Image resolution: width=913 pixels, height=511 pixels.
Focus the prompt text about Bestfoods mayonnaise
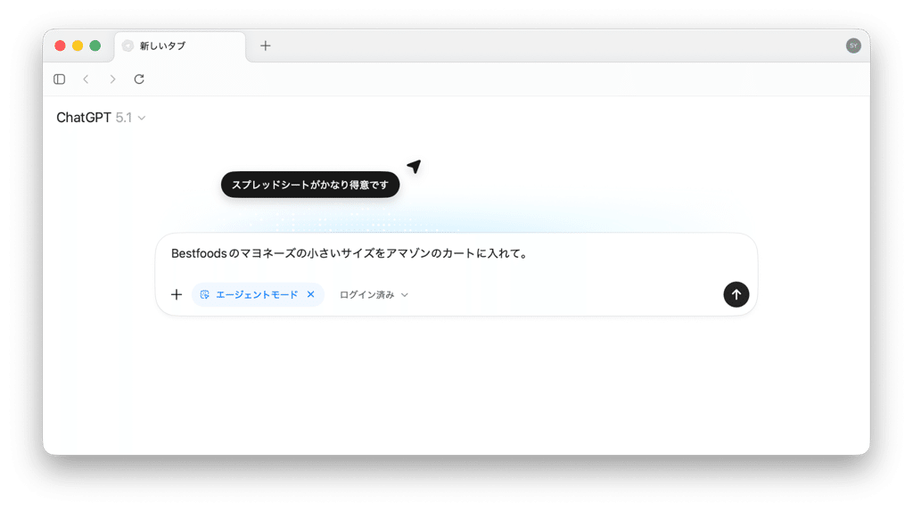[350, 253]
